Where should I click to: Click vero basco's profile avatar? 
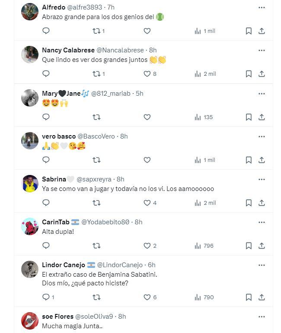point(30,141)
